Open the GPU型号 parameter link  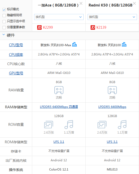[16, 73]
